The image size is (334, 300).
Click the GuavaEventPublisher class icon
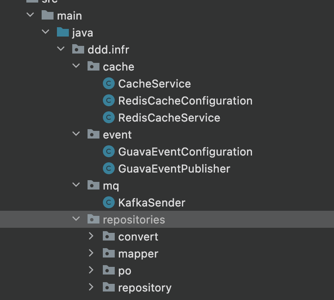(x=109, y=169)
